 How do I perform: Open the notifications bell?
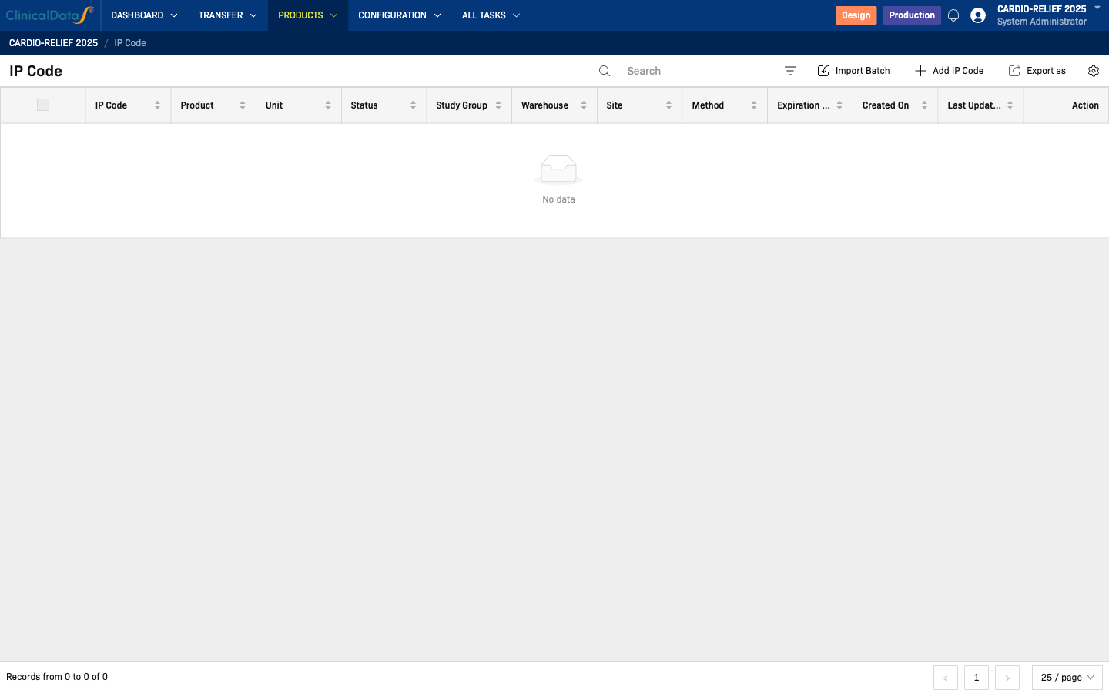tap(953, 15)
